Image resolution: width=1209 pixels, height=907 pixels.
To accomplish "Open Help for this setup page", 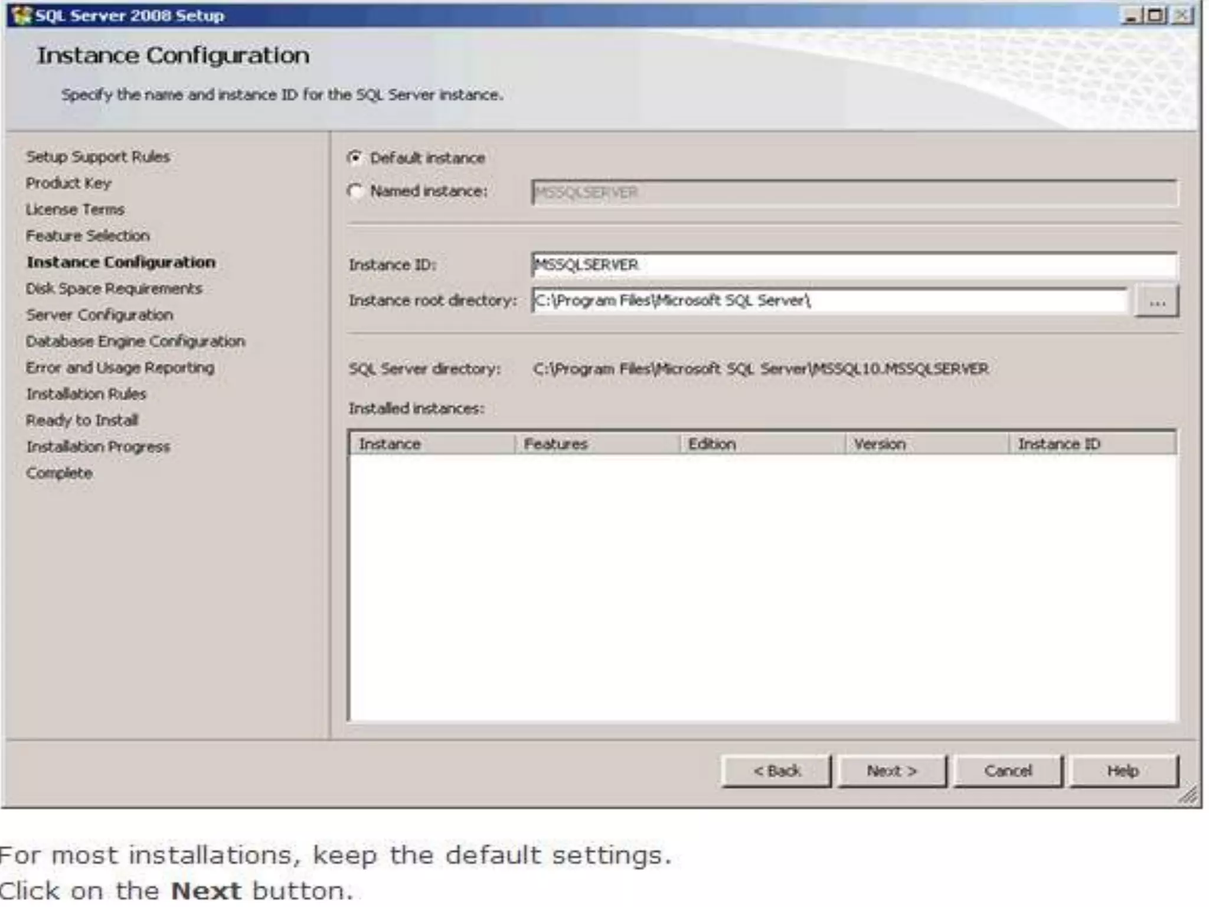I will pyautogui.click(x=1123, y=771).
